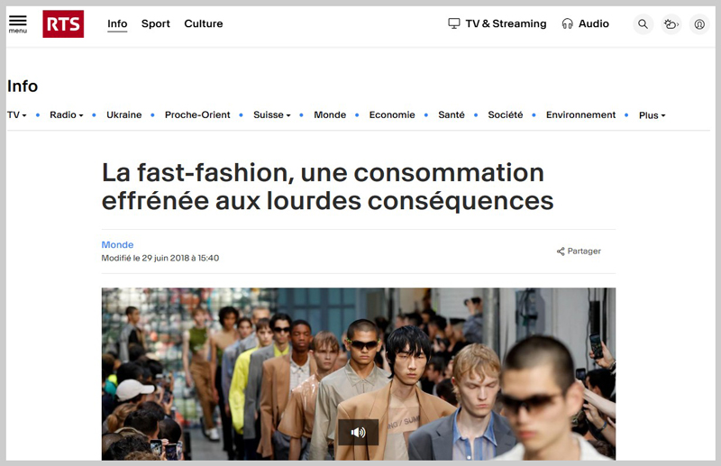The height and width of the screenshot is (466, 721).
Task: Expand the Radio dropdown
Action: click(67, 115)
